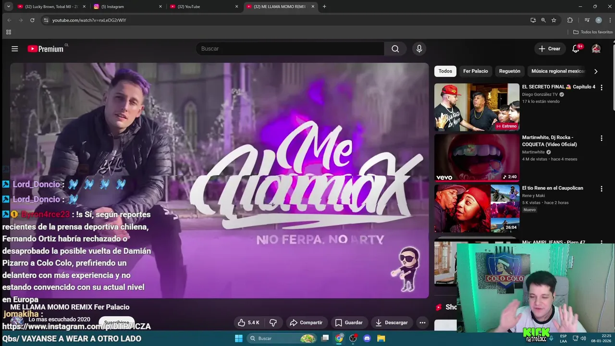Viewport: 615px width, 346px height.
Task: Click the video player area
Action: tap(219, 180)
